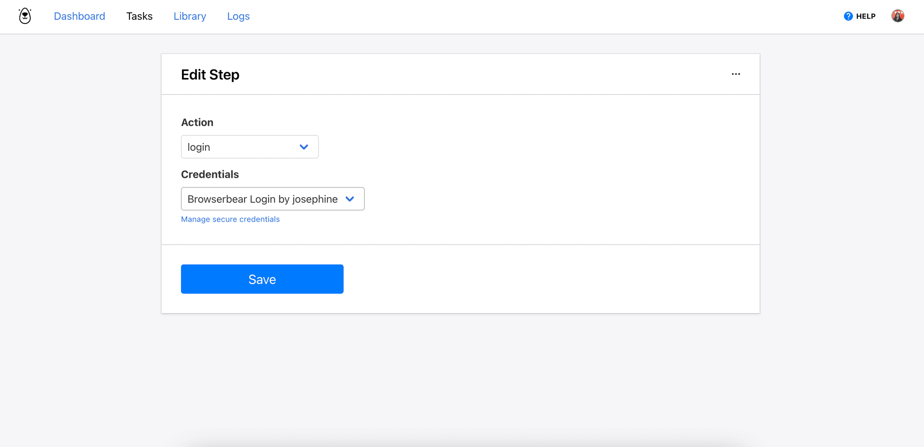Screen dimensions: 924x447
Task: Open the Tasks section
Action: [139, 16]
